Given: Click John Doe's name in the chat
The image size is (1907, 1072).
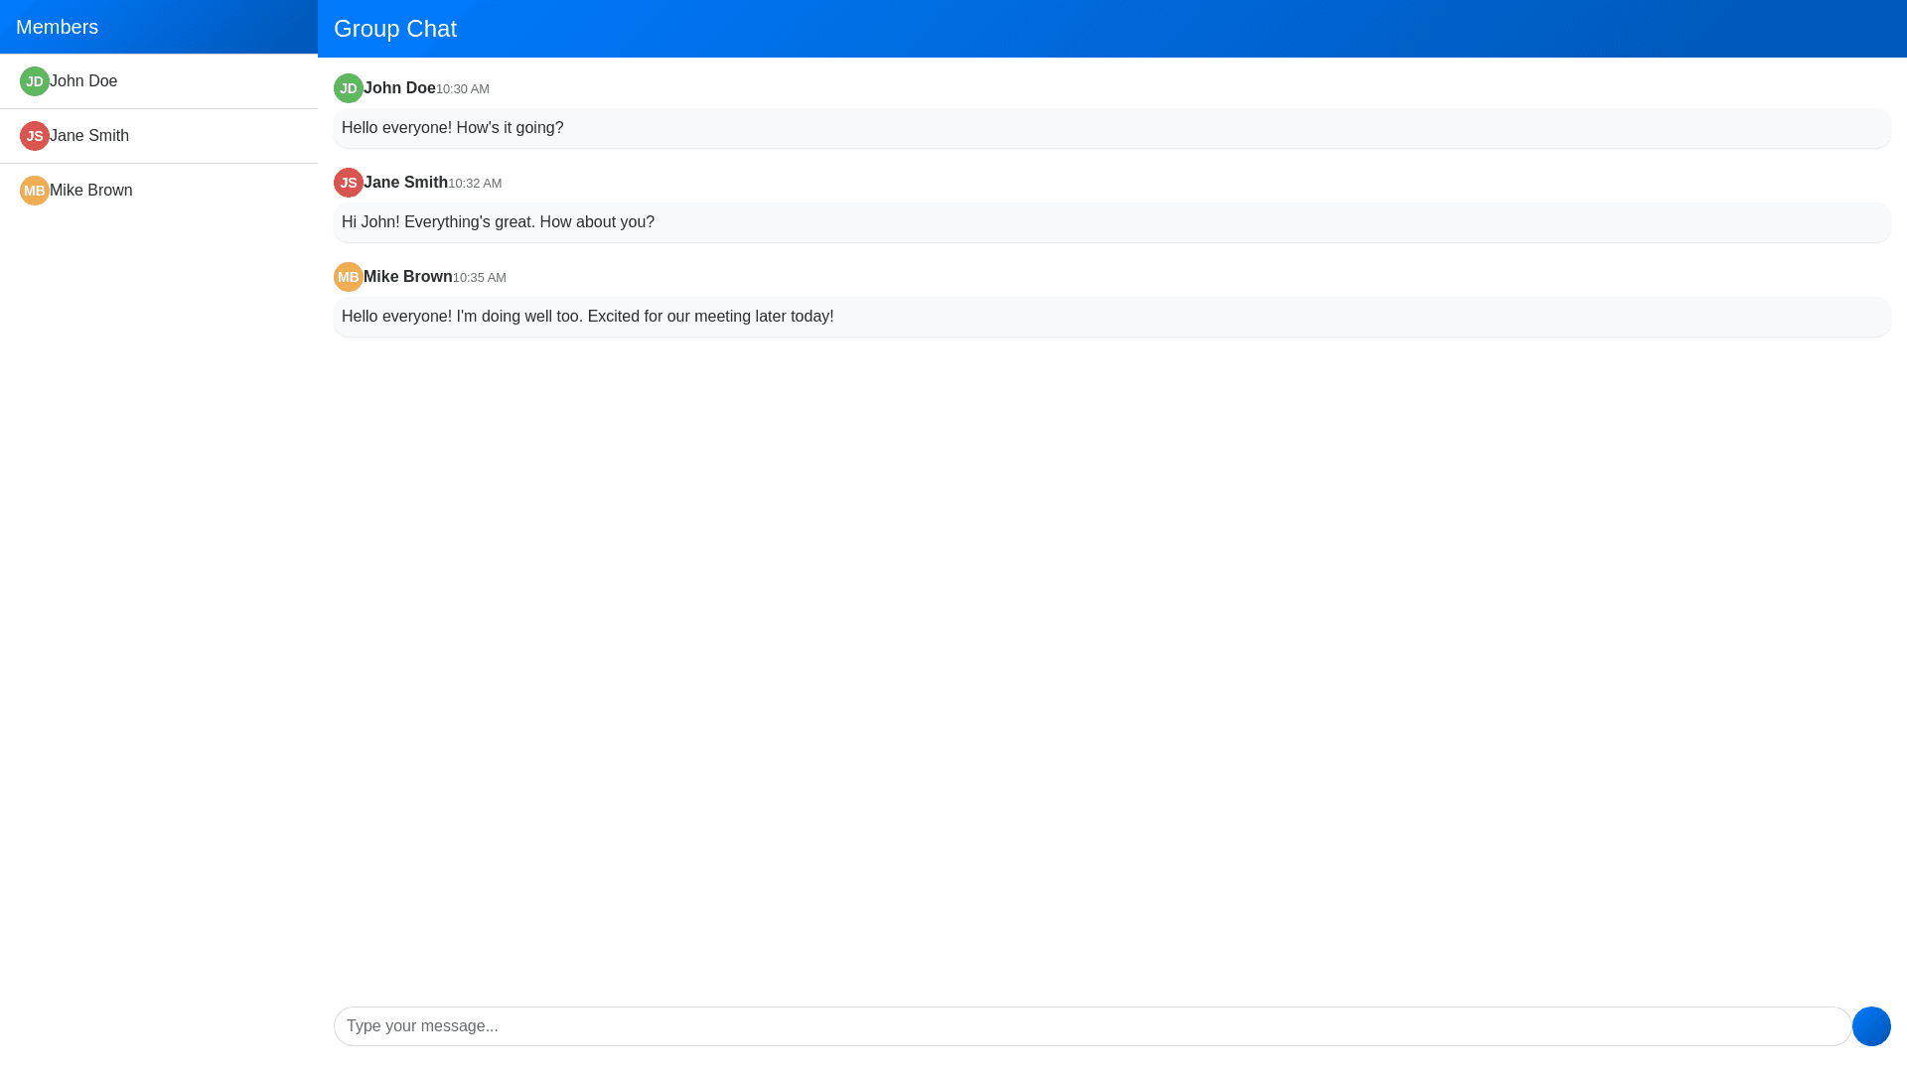Looking at the screenshot, I should click(399, 88).
